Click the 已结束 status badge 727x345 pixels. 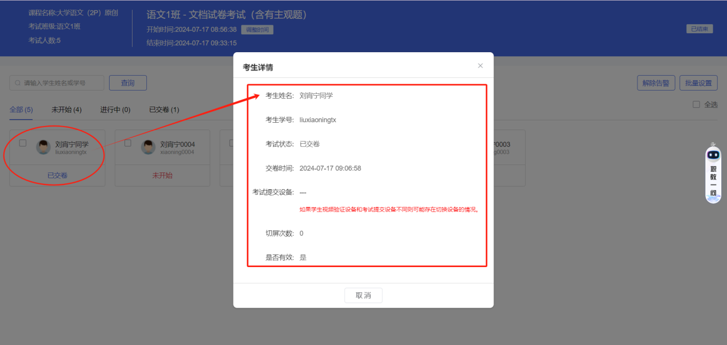point(699,28)
